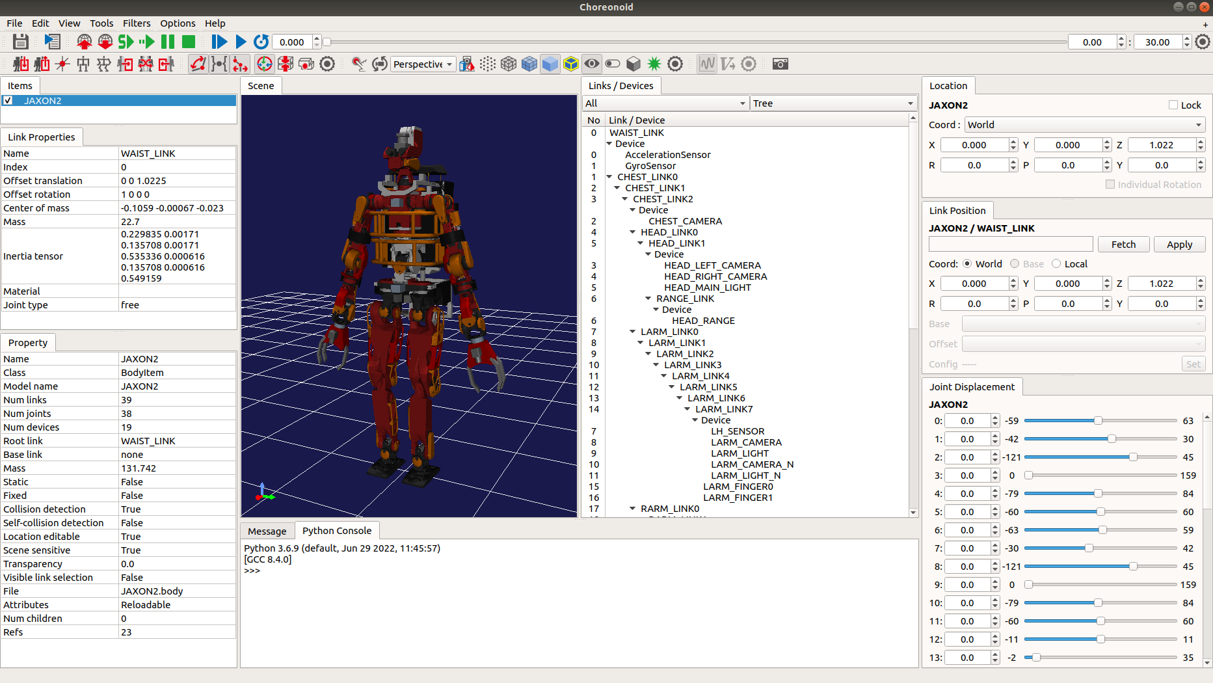
Task: Collapse the LARM_LINK0 tree node
Action: point(633,332)
